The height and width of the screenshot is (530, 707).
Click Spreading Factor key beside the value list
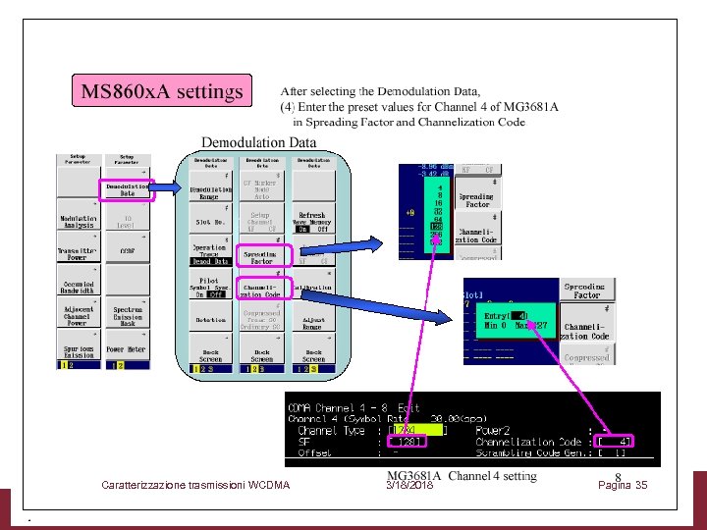click(x=477, y=194)
